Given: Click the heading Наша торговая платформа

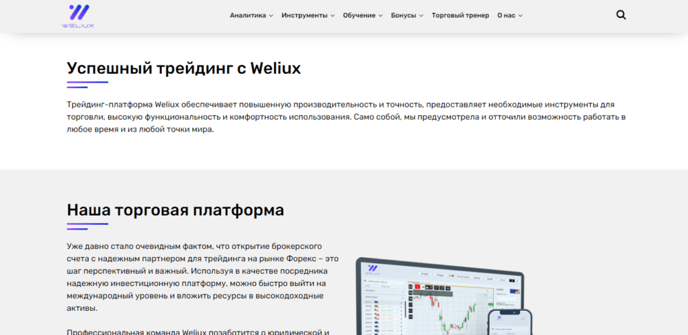Looking at the screenshot, I should (x=175, y=210).
